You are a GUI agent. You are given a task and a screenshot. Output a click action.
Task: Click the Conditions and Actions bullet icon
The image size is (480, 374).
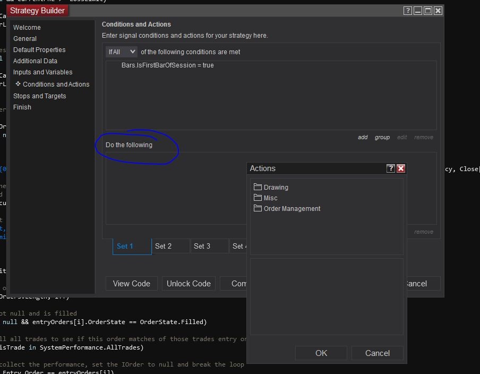[x=18, y=83]
